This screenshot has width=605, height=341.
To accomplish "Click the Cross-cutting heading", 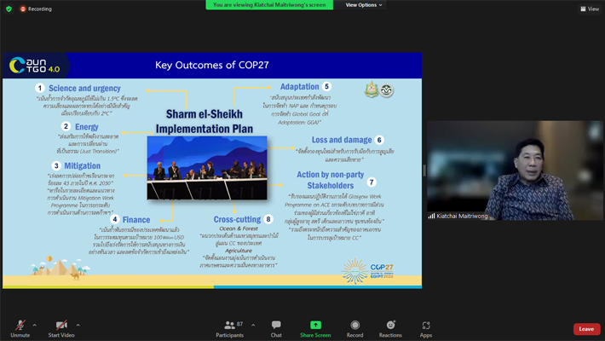I will pos(237,219).
